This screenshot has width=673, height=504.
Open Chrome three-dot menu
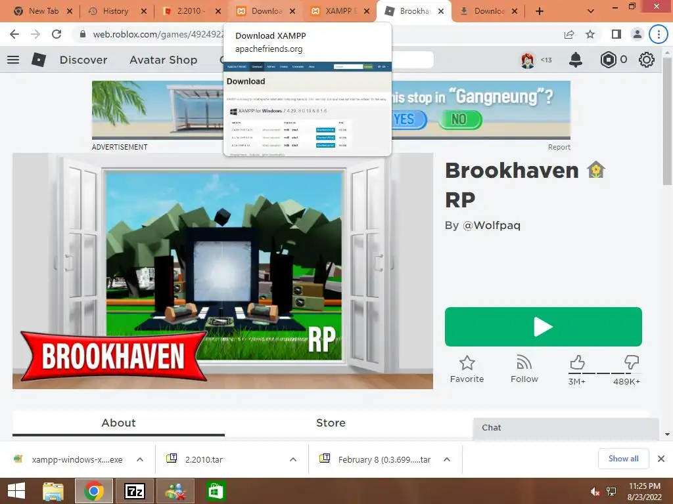pyautogui.click(x=659, y=34)
